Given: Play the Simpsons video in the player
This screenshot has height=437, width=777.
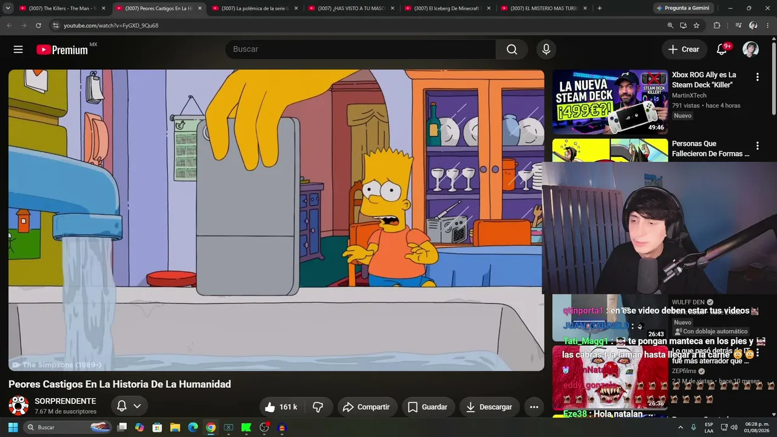Looking at the screenshot, I should 276,220.
